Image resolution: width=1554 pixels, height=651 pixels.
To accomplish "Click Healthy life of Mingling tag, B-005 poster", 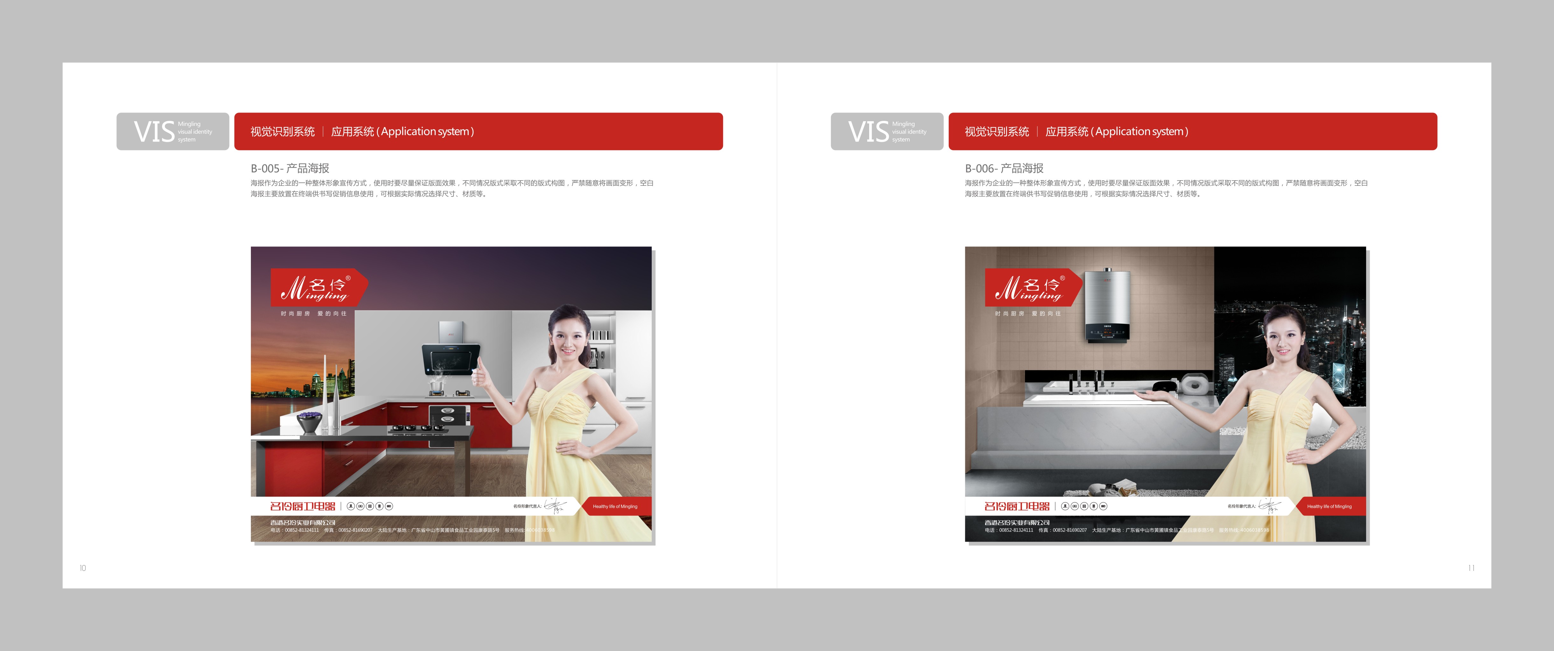I will (615, 506).
